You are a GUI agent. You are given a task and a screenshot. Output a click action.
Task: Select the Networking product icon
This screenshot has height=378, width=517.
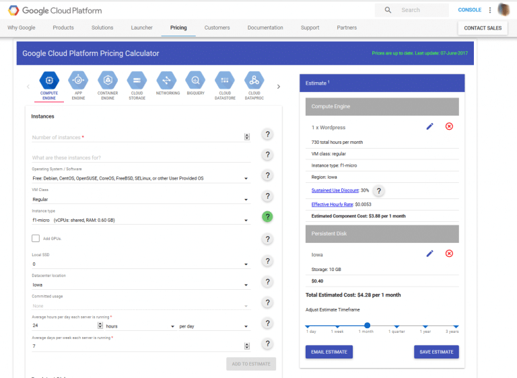point(166,81)
